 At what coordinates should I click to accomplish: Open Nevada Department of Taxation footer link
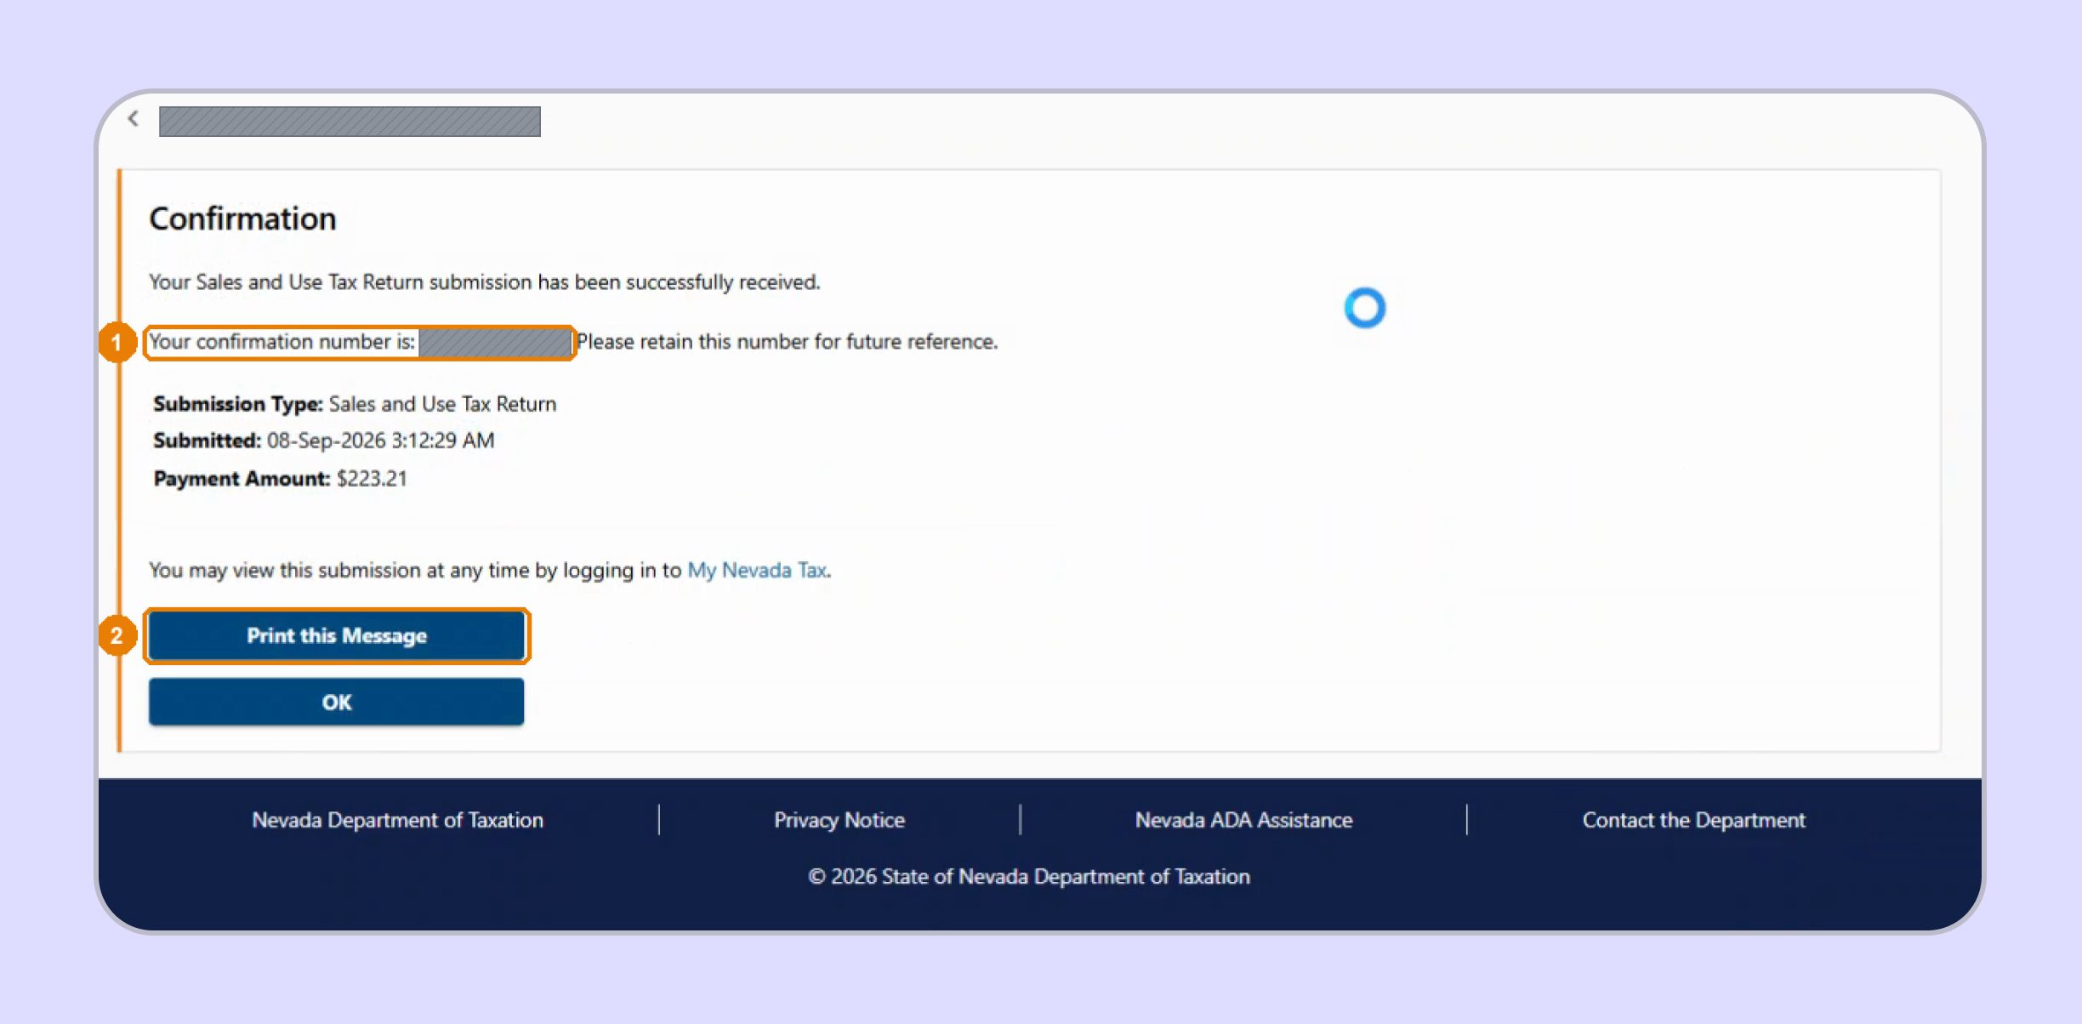pyautogui.click(x=397, y=820)
